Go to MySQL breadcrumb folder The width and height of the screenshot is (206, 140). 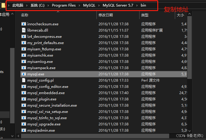click(89, 5)
